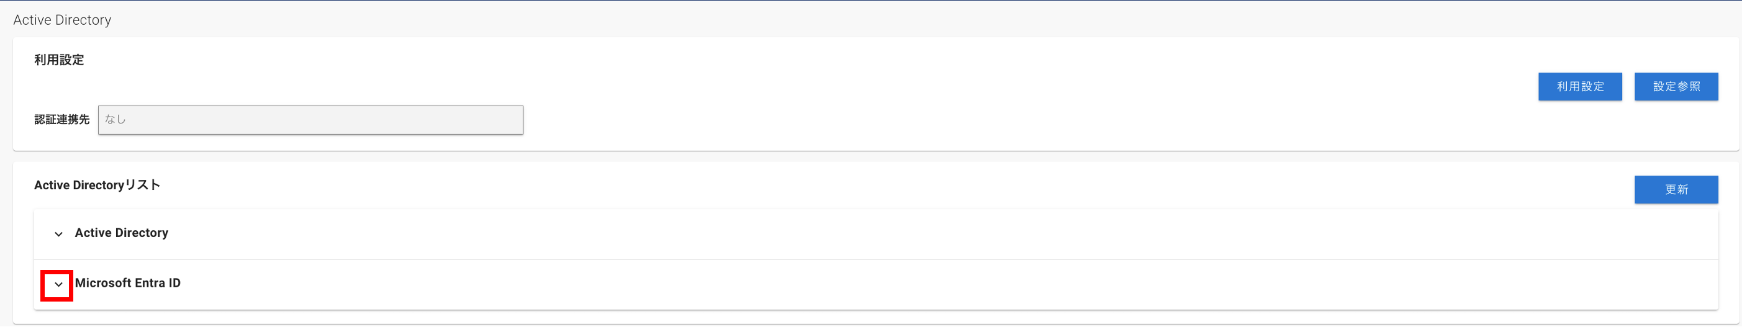Open 設定参照 to view settings
The image size is (1742, 327).
point(1676,86)
